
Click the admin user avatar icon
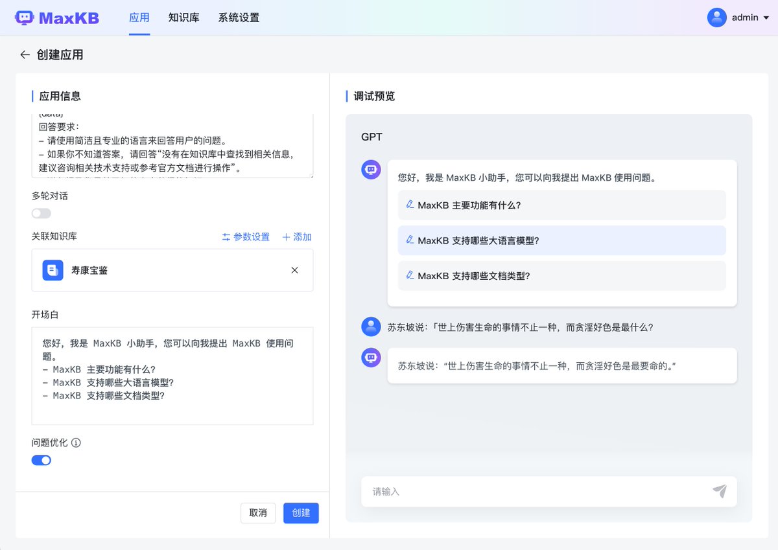click(716, 17)
